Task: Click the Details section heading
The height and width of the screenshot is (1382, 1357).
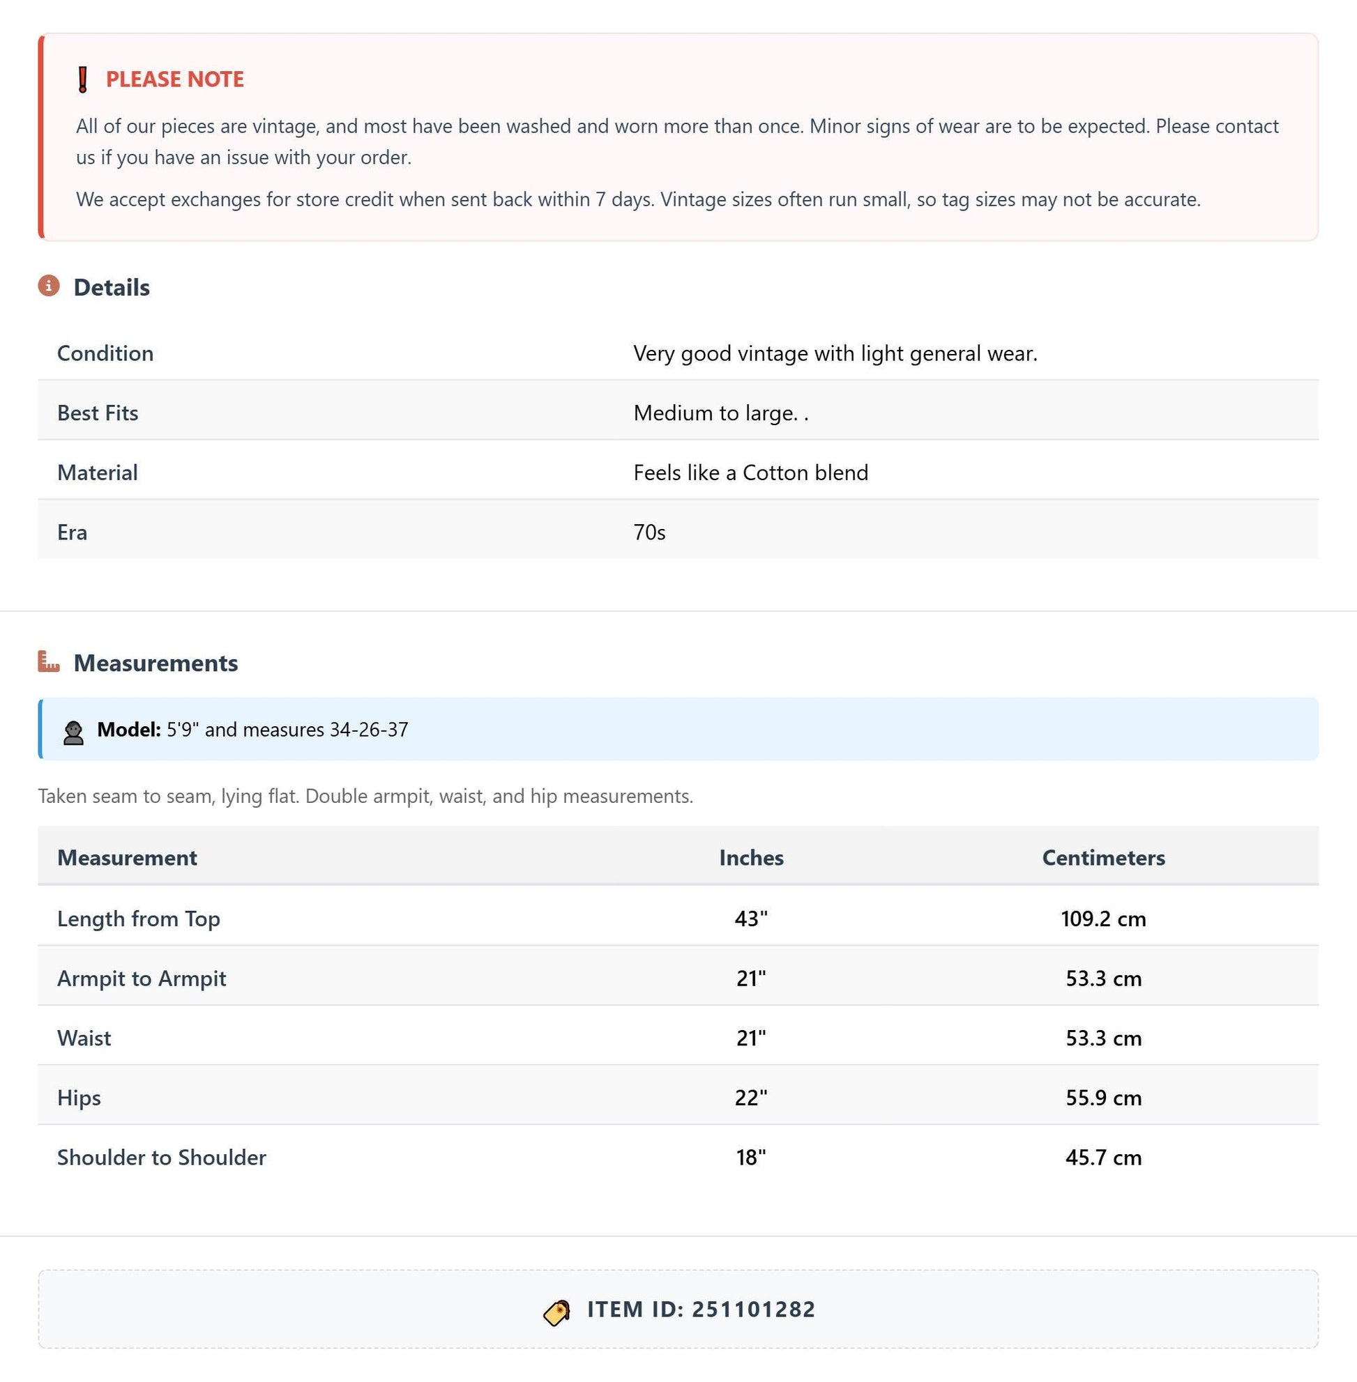Action: (111, 288)
